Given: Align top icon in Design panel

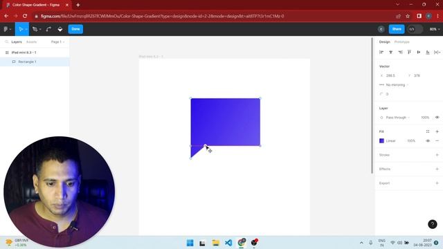Looking at the screenshot, I should click(409, 53).
